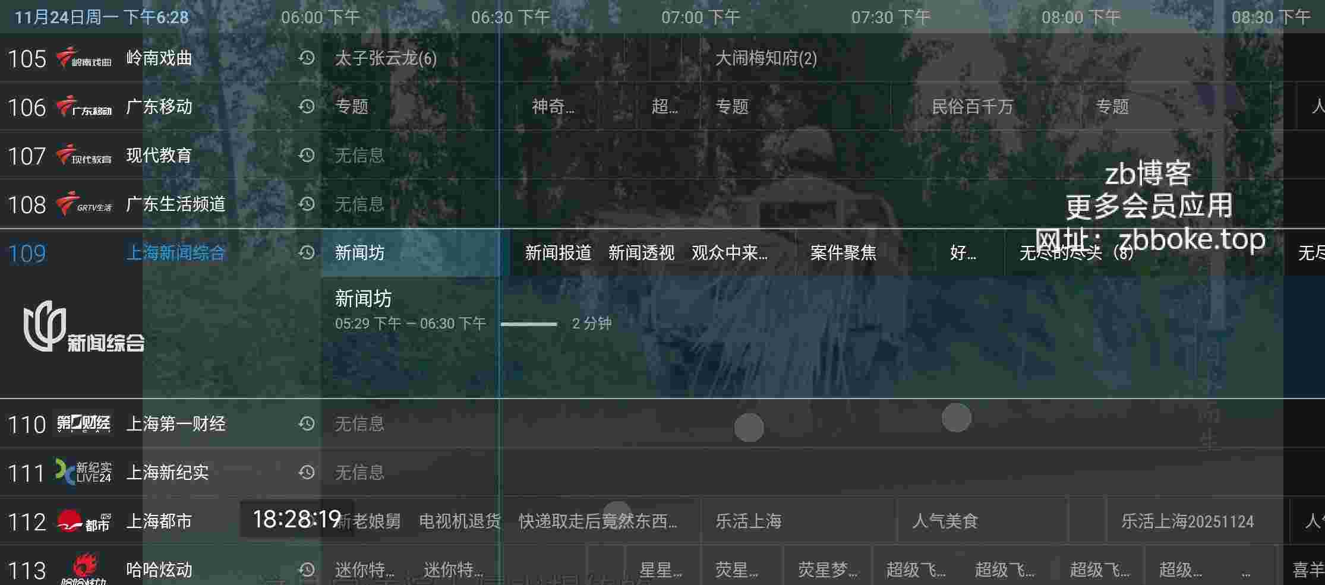Click the 新闻坊 program progress bar
Screen dimensions: 1325x585
click(x=529, y=324)
